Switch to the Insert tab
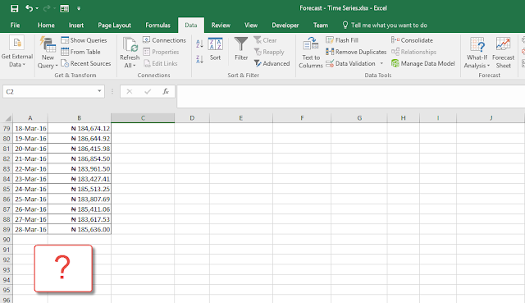525x303 pixels. 76,25
